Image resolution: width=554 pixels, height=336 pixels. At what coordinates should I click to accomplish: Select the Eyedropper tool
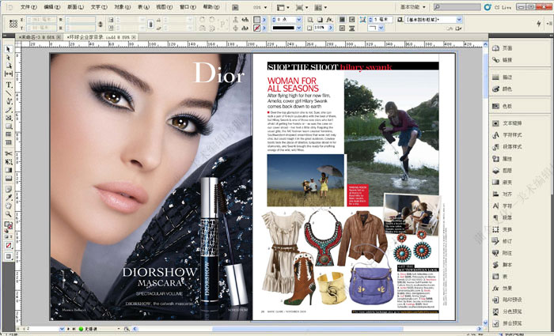pos(9,198)
